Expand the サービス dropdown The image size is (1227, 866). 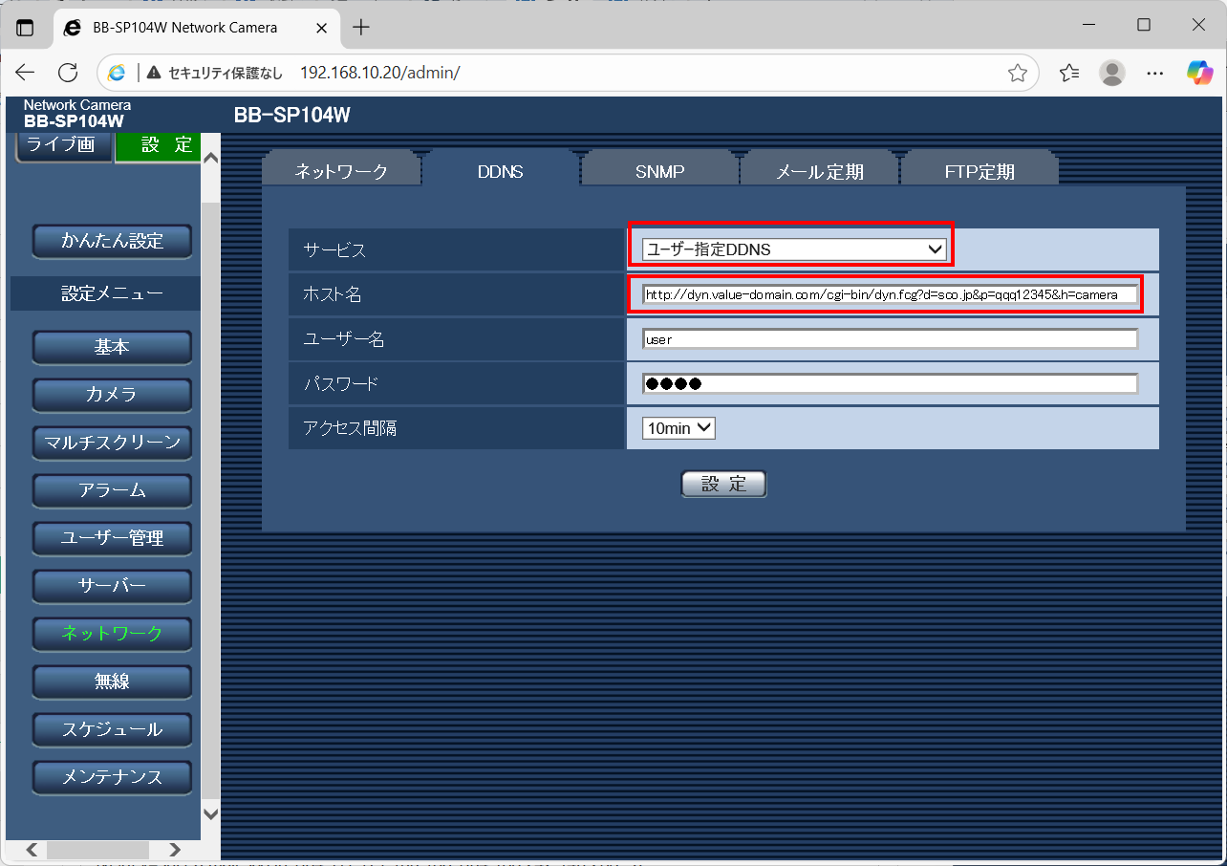click(x=794, y=249)
